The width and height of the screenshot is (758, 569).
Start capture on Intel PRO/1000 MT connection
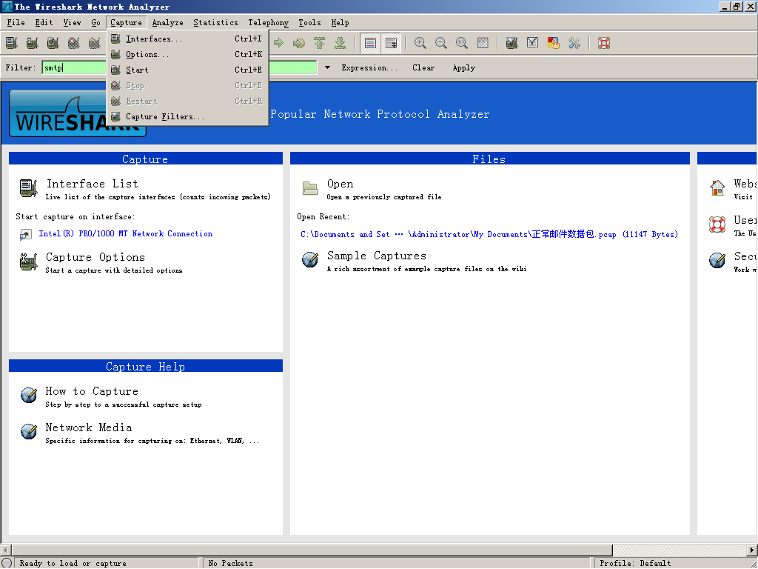click(x=125, y=233)
